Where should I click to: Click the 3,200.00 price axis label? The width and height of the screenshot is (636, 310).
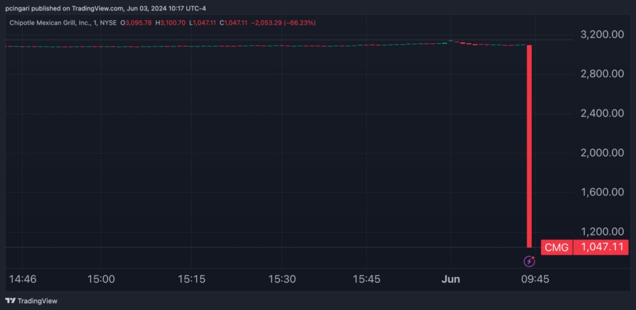pos(602,34)
